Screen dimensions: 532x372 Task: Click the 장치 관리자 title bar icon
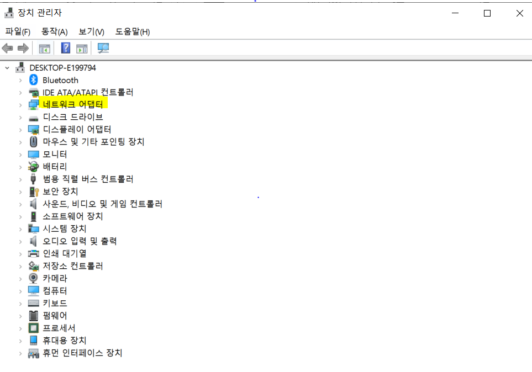pos(9,13)
